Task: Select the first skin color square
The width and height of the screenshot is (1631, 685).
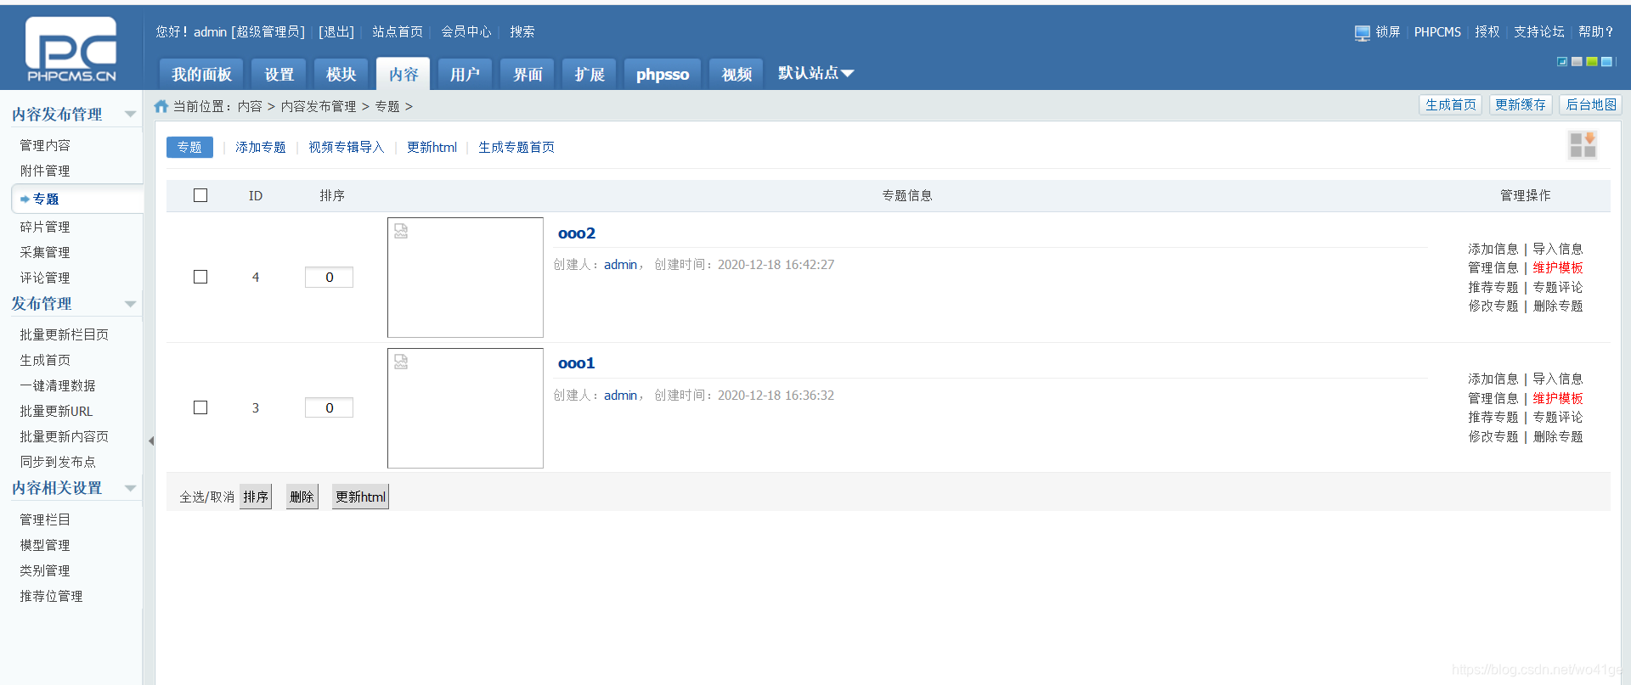Action: pyautogui.click(x=1561, y=62)
